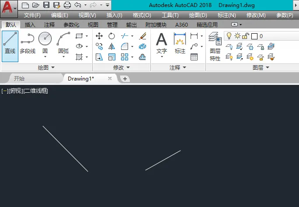The width and height of the screenshot is (299, 207).
Task: Activate the Move tool in Modify panel
Action: click(99, 36)
